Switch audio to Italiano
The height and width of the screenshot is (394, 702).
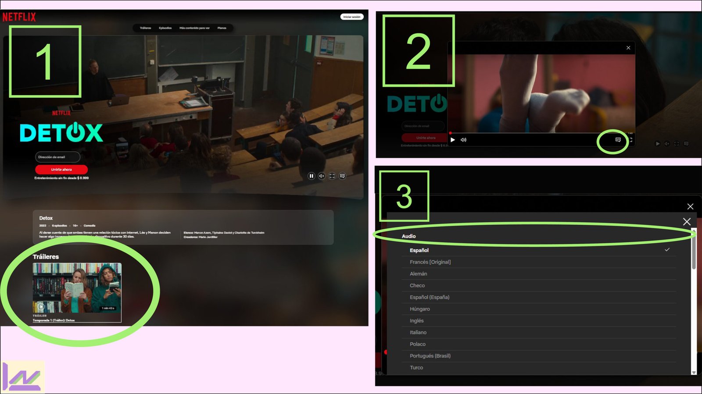pos(539,333)
